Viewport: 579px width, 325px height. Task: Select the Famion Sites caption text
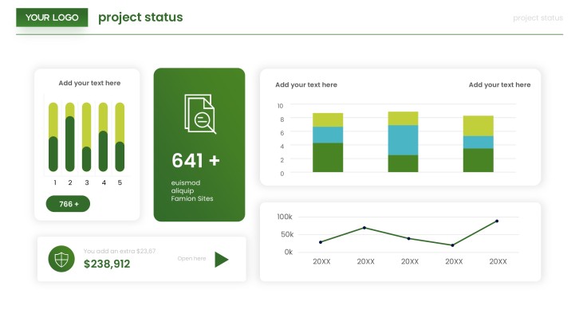click(x=192, y=198)
